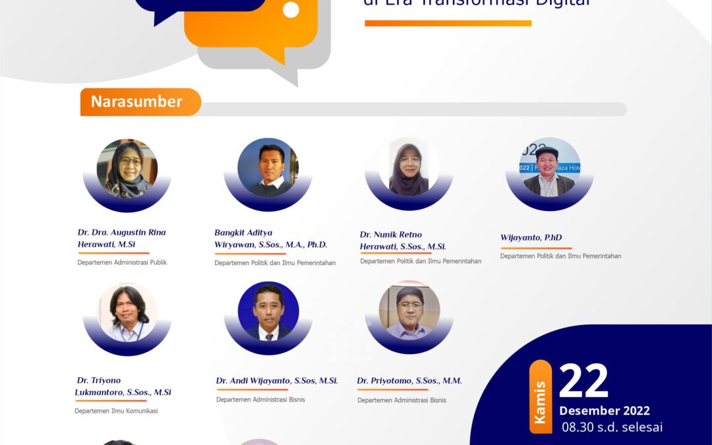The width and height of the screenshot is (712, 445).
Task: Select name Dr. Nunik Retno Herawati, S.Sos., M.Si.
Action: click(403, 241)
